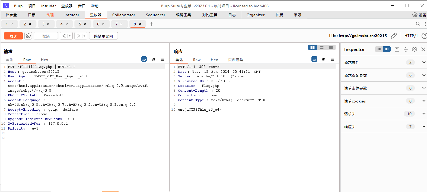Search repeater tabs with magnifier icon
The height and width of the screenshot is (192, 427).
pos(418,24)
